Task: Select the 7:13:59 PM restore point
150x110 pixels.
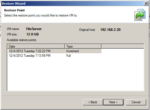Action: 55,56
